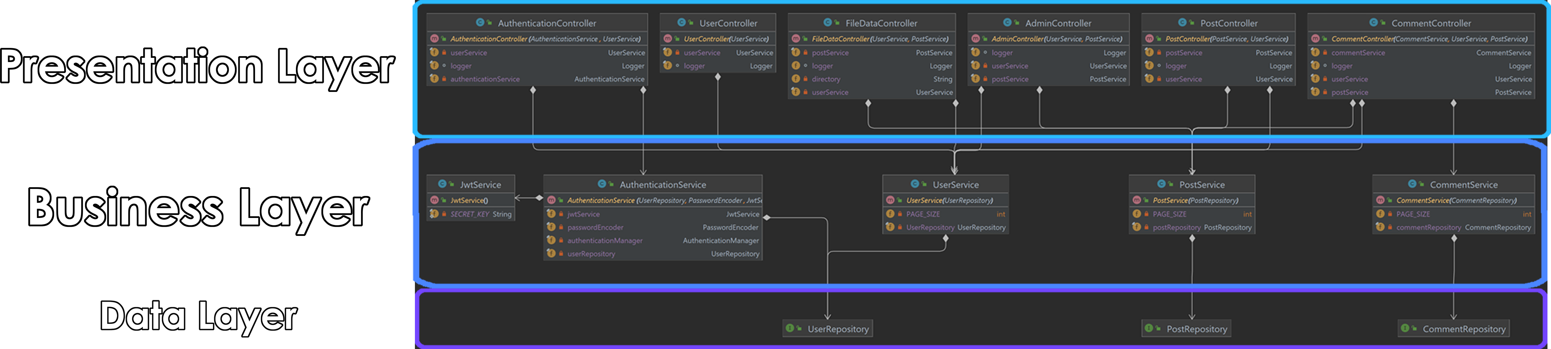1551x349 pixels.
Task: Select the passwordEncoder field in AuthenticationService
Action: 595,228
